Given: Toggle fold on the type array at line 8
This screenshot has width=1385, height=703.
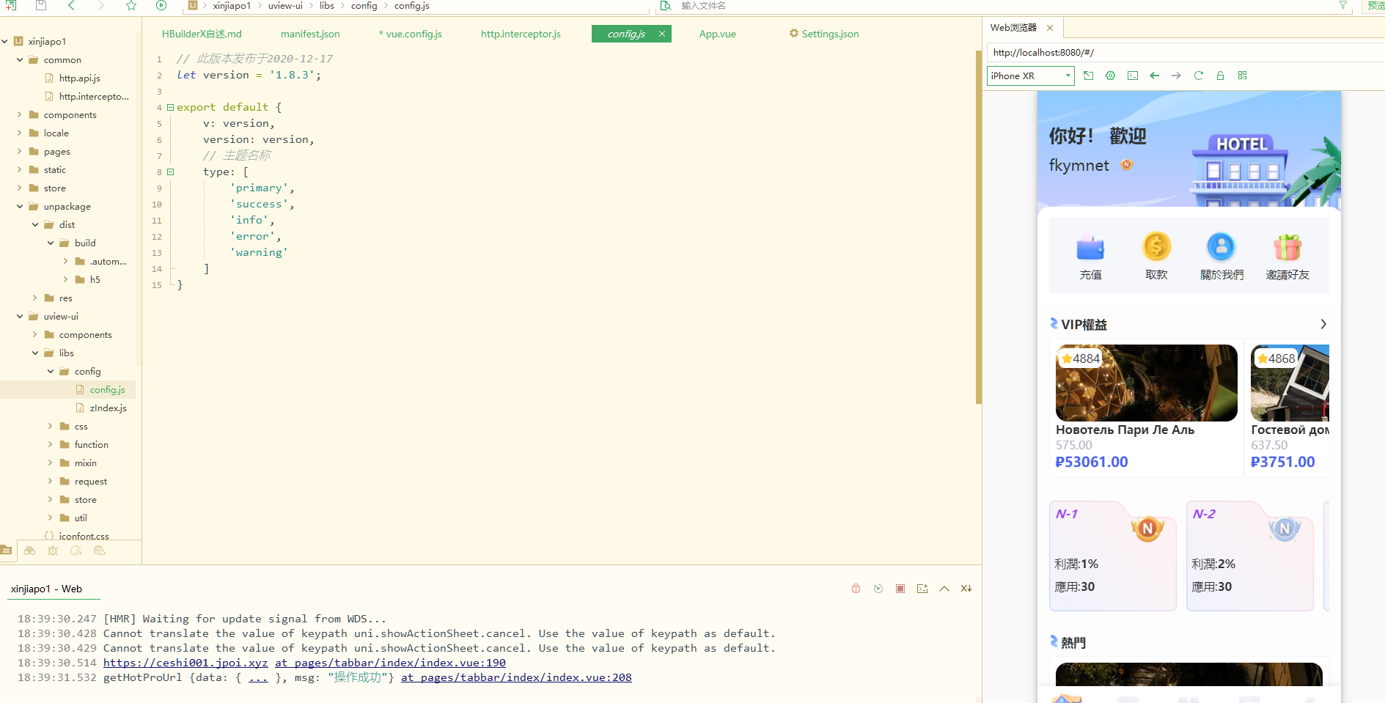Looking at the screenshot, I should (x=170, y=172).
